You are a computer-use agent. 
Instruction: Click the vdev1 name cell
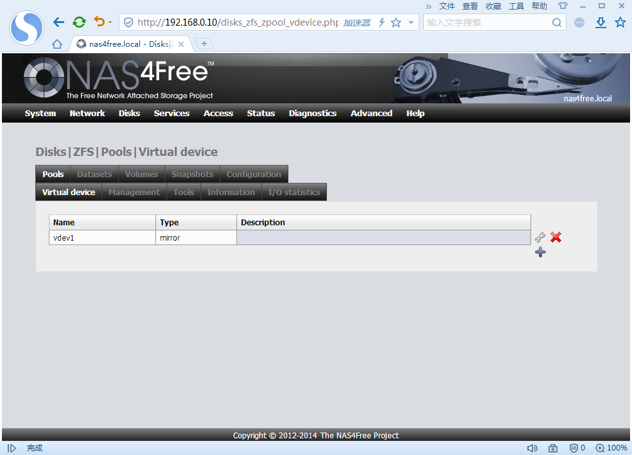point(102,237)
